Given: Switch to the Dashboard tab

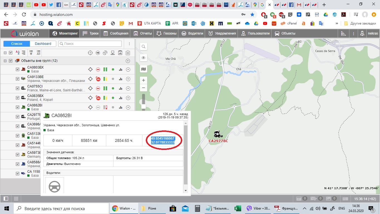Looking at the screenshot, I should tap(43, 44).
